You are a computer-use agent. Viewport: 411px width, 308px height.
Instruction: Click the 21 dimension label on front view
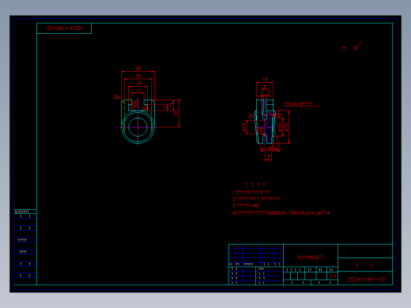pos(139,84)
